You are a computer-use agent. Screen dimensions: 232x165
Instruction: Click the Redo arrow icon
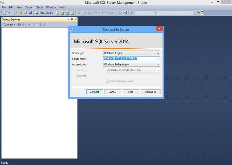[x=104, y=13]
